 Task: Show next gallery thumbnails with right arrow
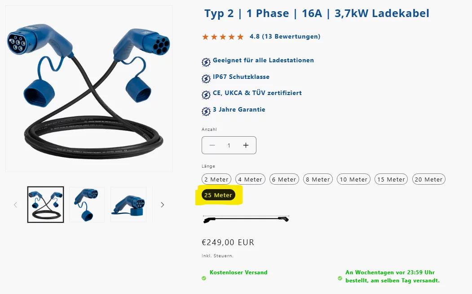163,205
